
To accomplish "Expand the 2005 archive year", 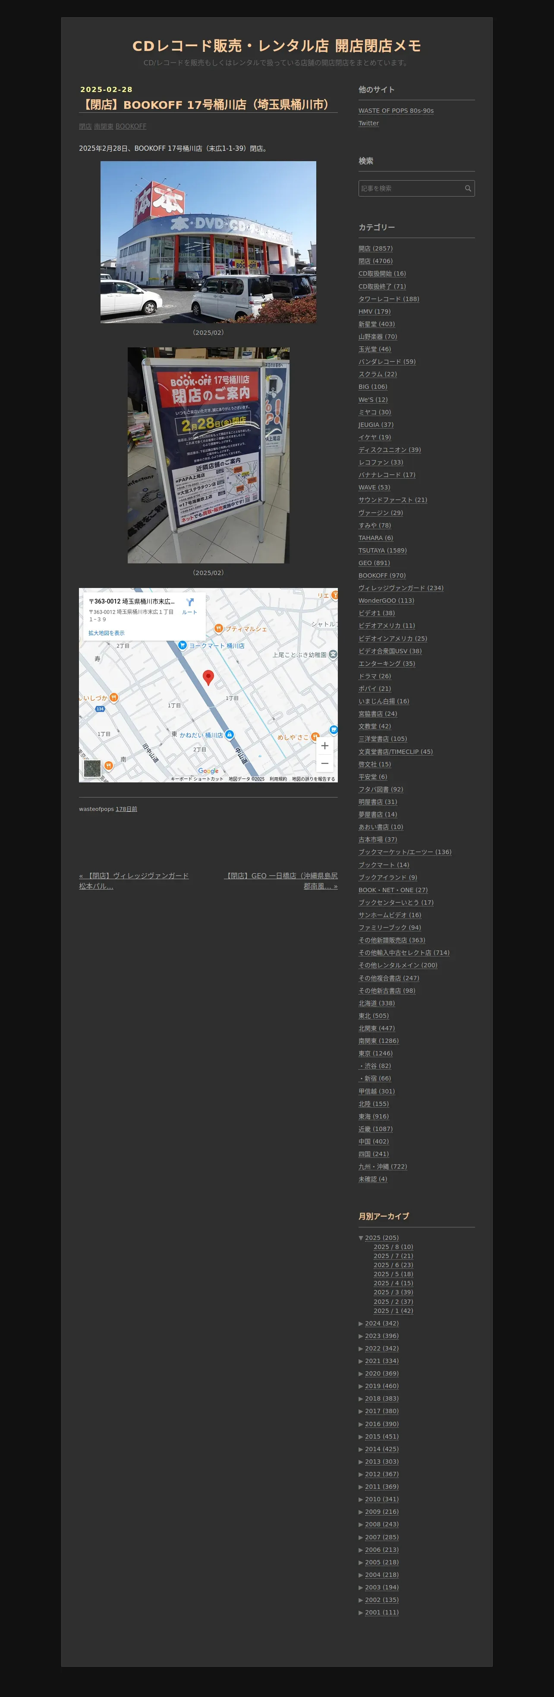I will pos(361,1563).
